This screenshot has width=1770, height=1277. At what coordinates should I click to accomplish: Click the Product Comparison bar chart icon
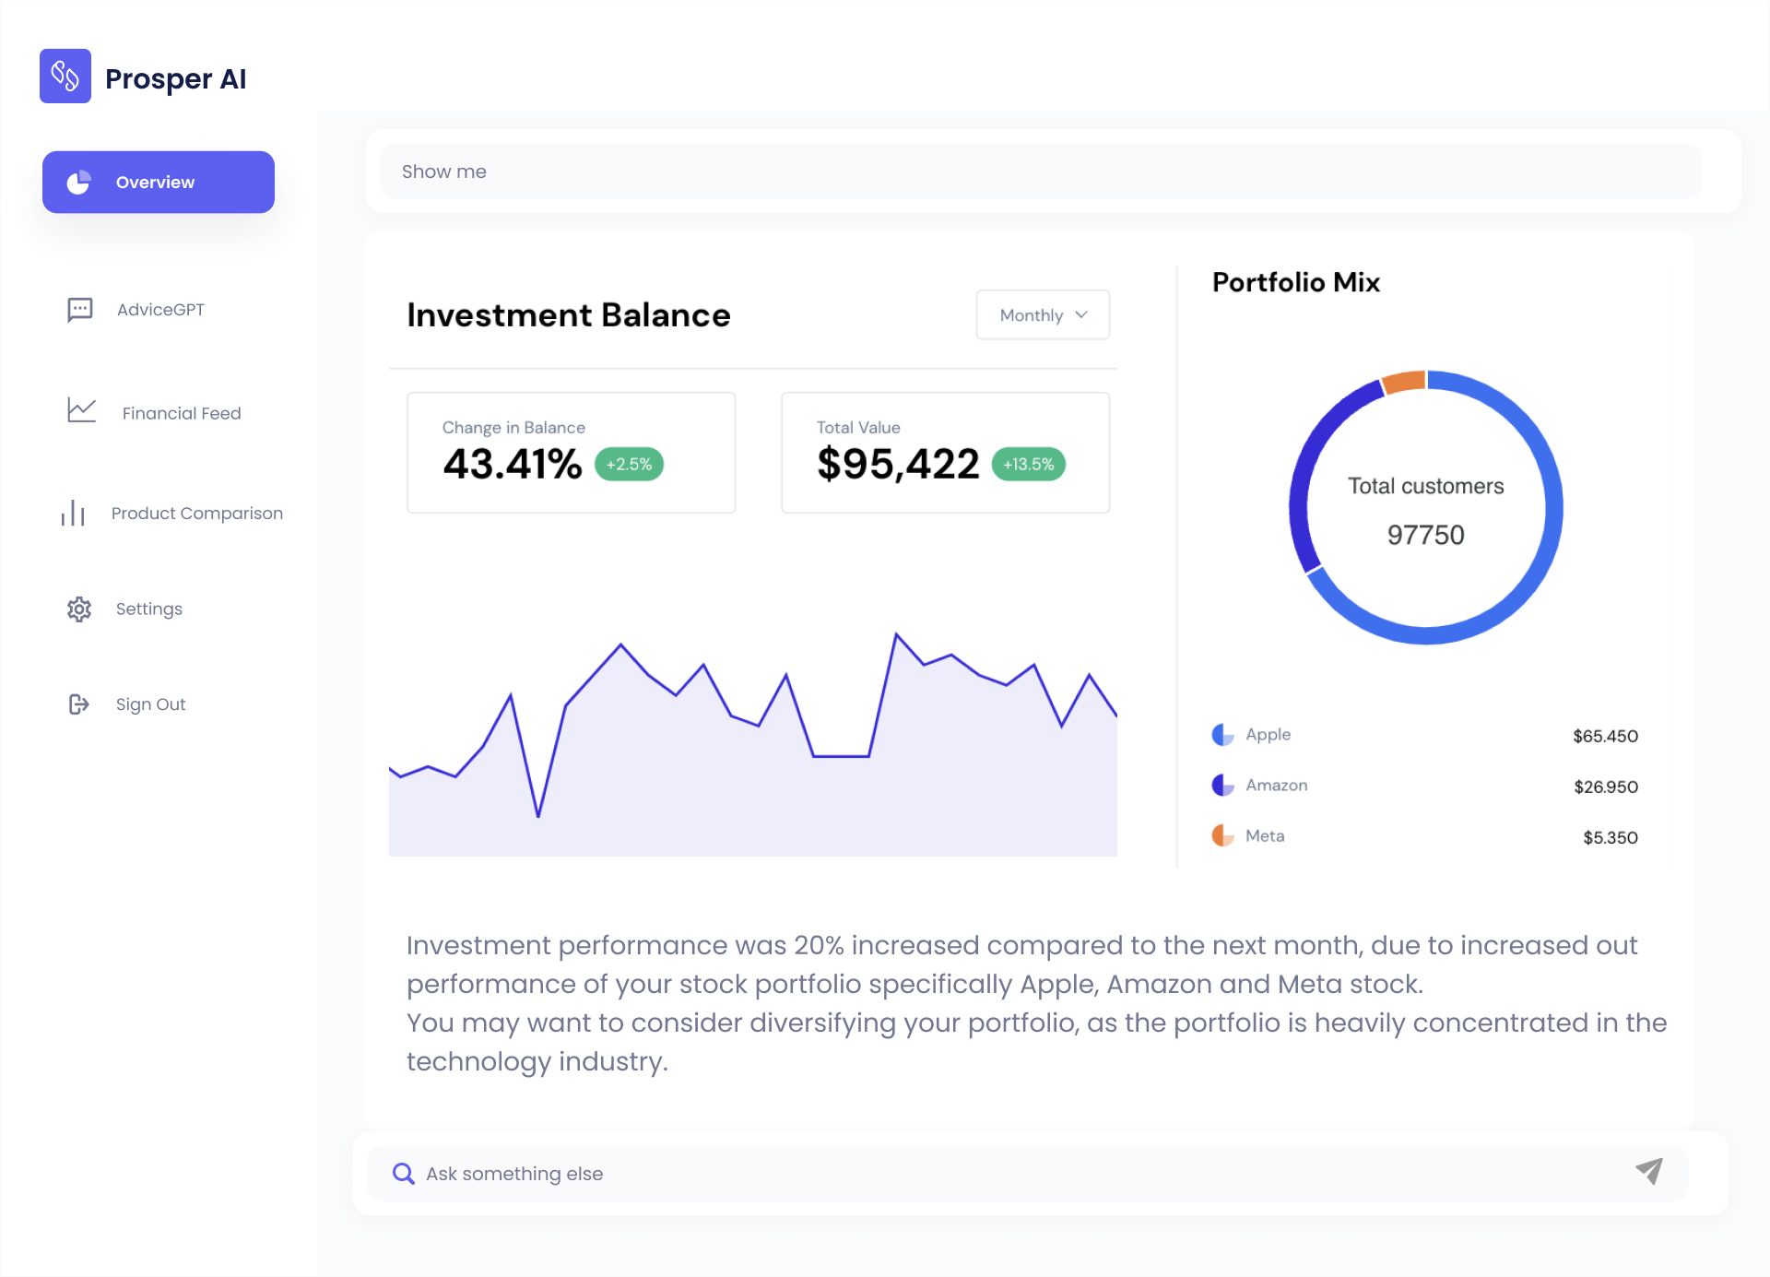click(x=73, y=513)
